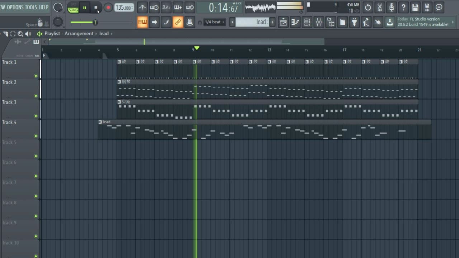Enable wait for input to start playing

tap(154, 7)
